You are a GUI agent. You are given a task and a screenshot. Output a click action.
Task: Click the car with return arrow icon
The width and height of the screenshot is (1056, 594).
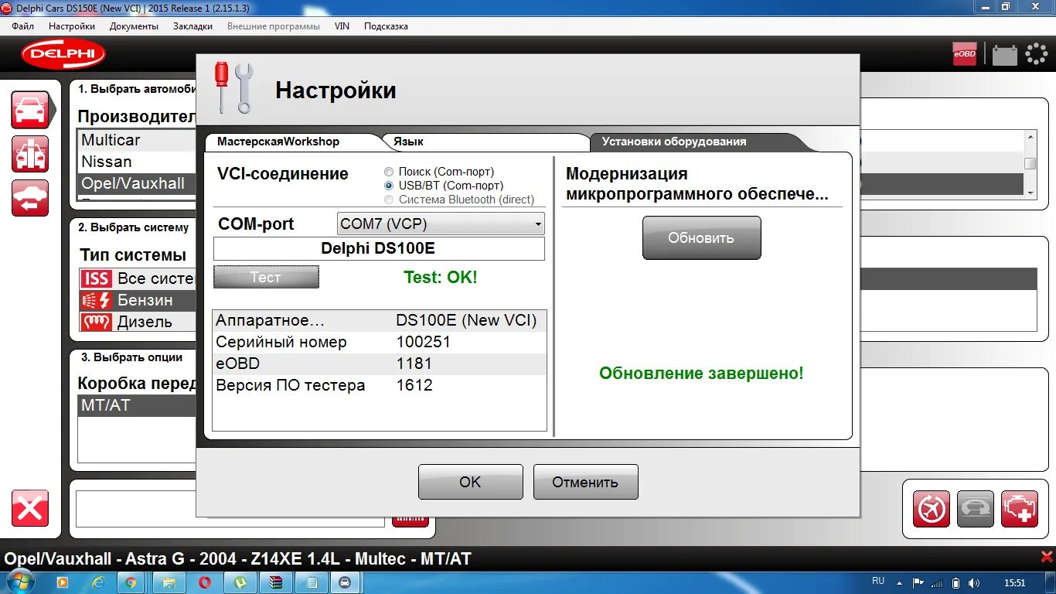(30, 198)
